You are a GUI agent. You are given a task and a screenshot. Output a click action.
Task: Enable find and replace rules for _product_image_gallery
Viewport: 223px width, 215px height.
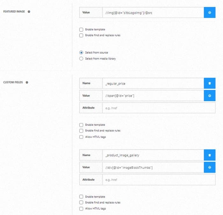pyautogui.click(x=81, y=202)
